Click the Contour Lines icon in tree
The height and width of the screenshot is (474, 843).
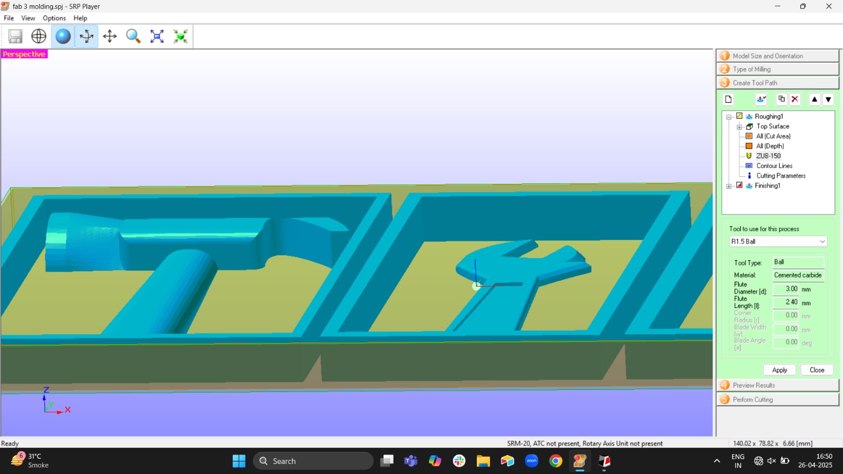(x=749, y=166)
